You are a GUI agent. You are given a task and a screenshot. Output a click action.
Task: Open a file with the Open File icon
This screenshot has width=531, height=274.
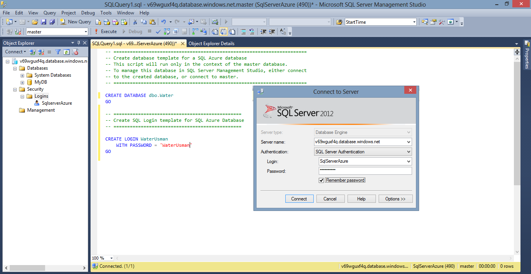pos(35,22)
